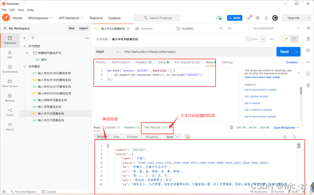314x195 pixels.
Task: Switch to the Raw response view
Action: [x=116, y=137]
